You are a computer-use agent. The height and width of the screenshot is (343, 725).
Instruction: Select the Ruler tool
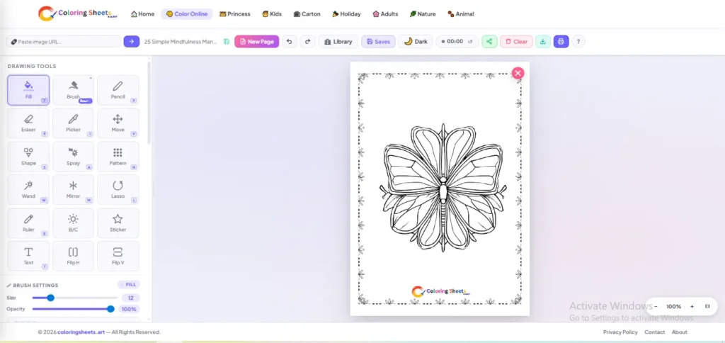(28, 223)
